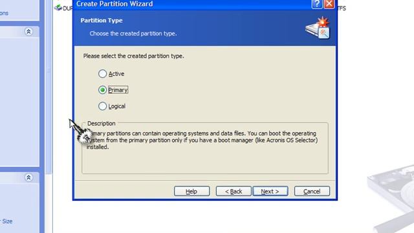The height and width of the screenshot is (233, 414).
Task: Click the 'Partition Type' heading text
Action: 102,21
